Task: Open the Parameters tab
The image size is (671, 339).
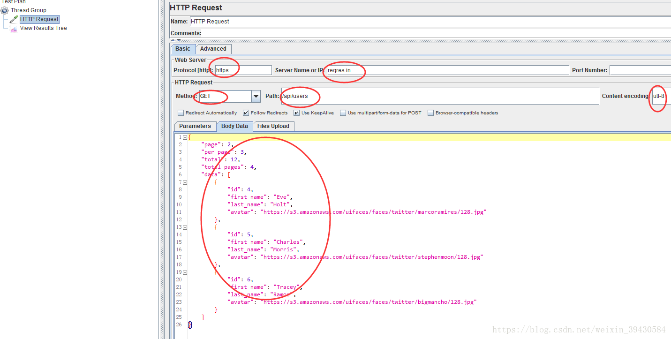Action: click(x=195, y=126)
